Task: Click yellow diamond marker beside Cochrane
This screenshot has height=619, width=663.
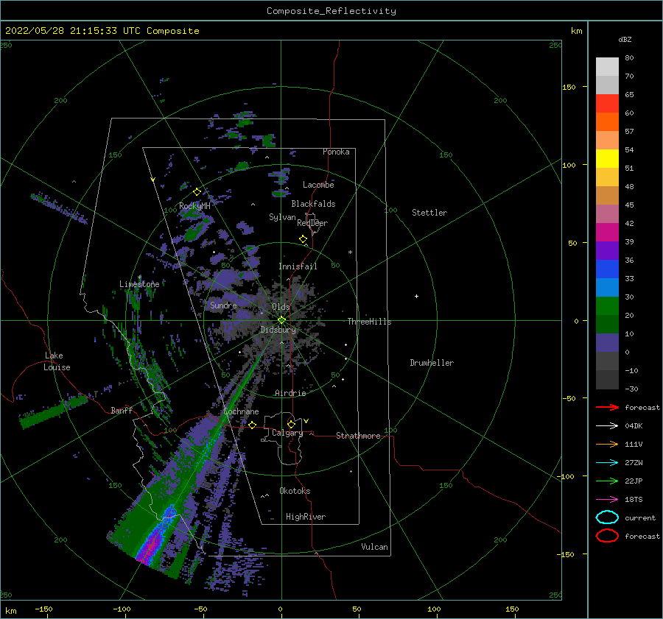Action: coord(252,425)
